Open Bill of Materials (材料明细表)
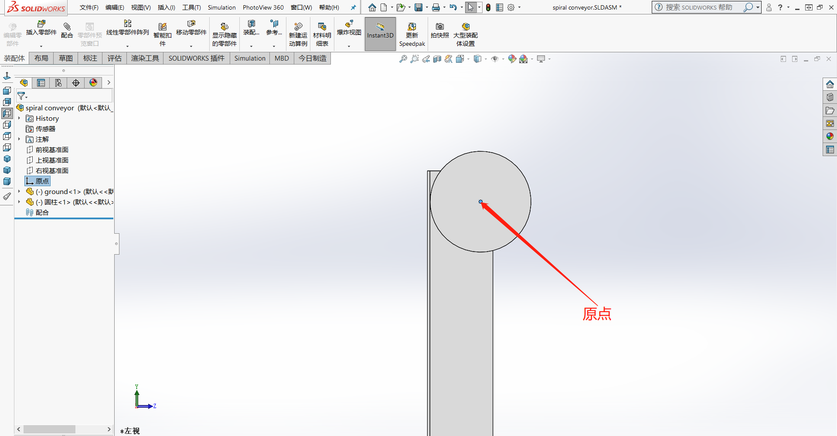This screenshot has width=837, height=436. [322, 34]
